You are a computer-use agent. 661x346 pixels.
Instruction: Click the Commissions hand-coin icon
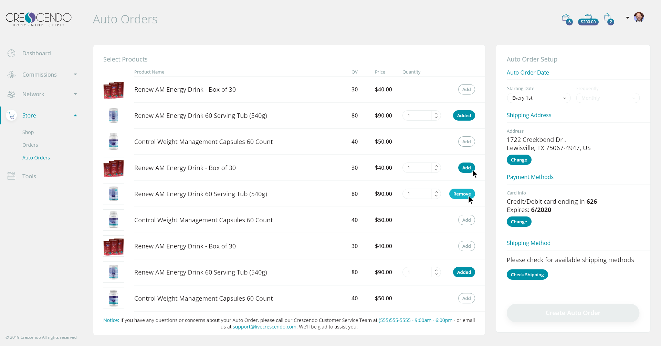(11, 75)
